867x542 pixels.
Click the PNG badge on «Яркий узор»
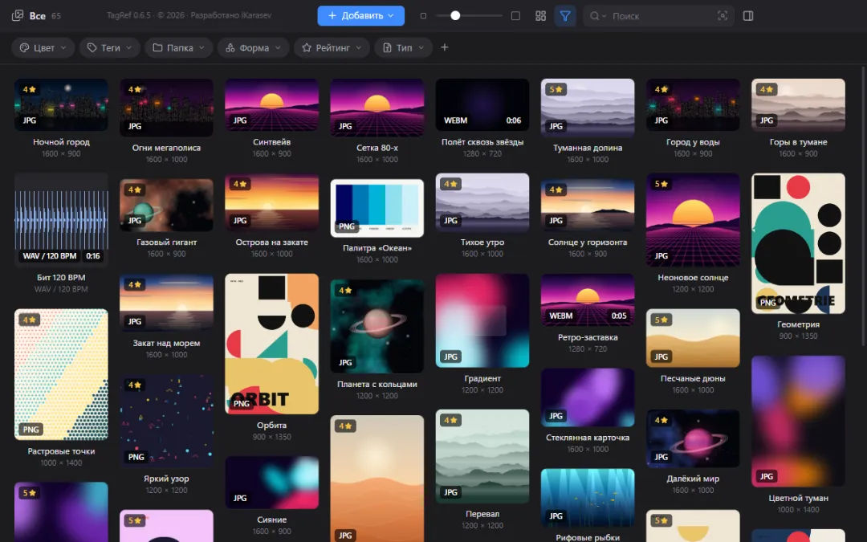coord(136,457)
